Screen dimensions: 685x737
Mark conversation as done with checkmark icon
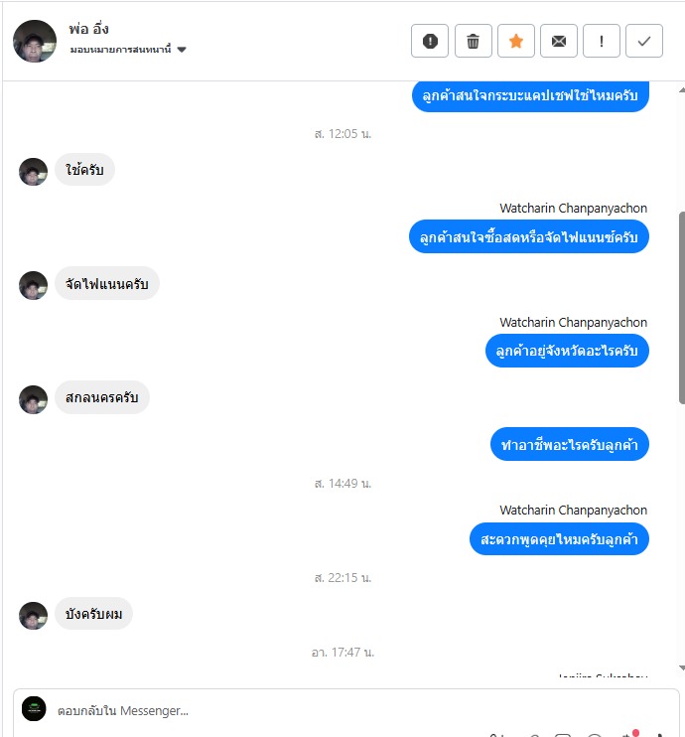point(644,41)
